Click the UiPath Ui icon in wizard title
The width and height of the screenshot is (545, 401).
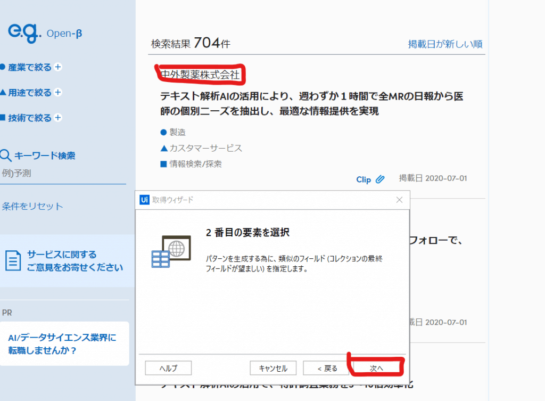144,200
